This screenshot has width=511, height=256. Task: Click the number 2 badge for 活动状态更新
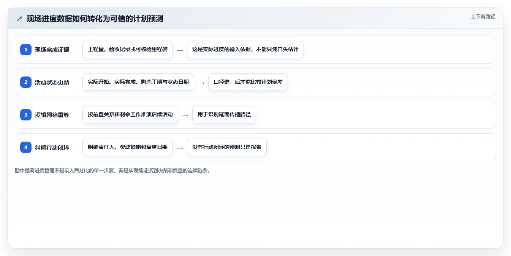point(26,82)
